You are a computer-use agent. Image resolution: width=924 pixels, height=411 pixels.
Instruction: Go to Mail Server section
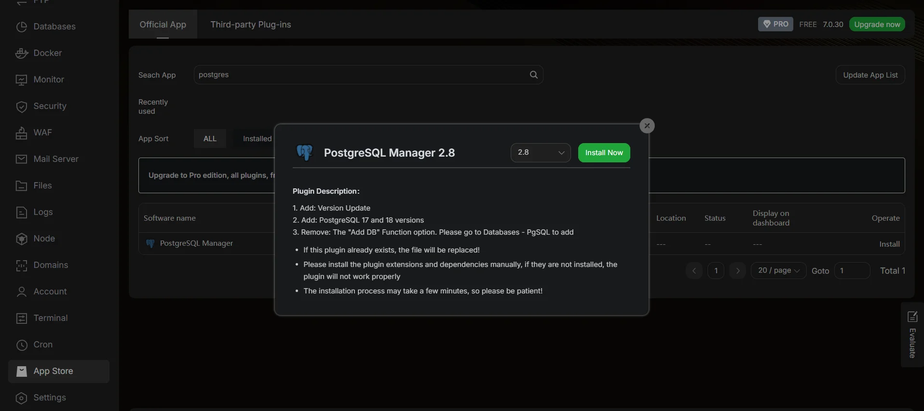coord(55,159)
